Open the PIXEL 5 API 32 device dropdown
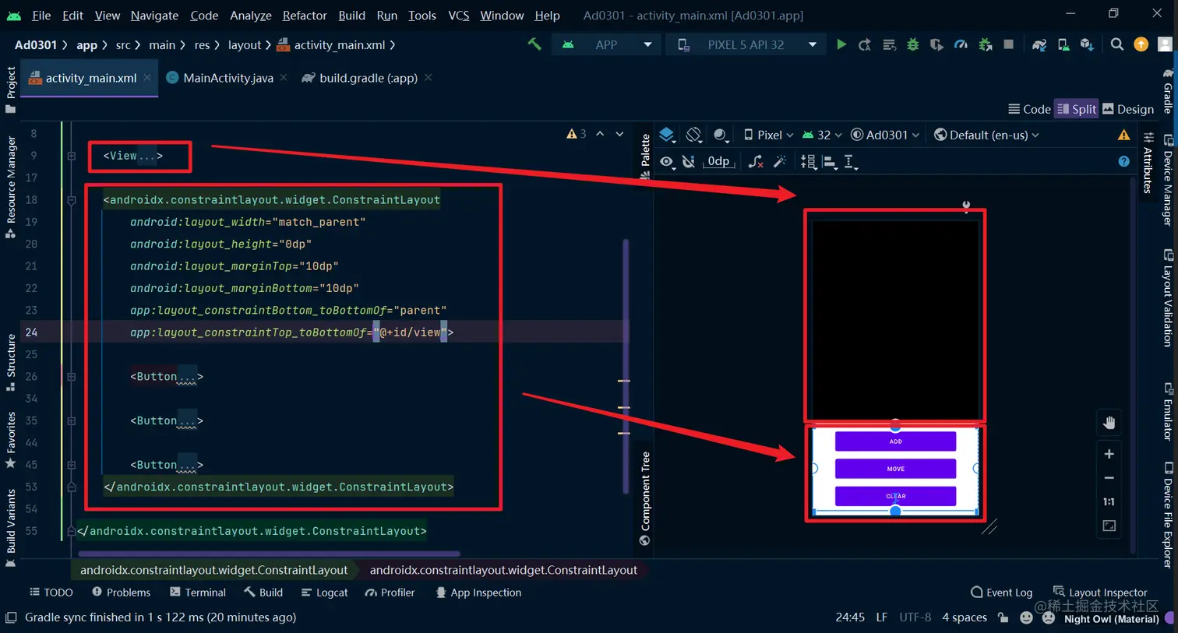The image size is (1178, 633). 746,44
